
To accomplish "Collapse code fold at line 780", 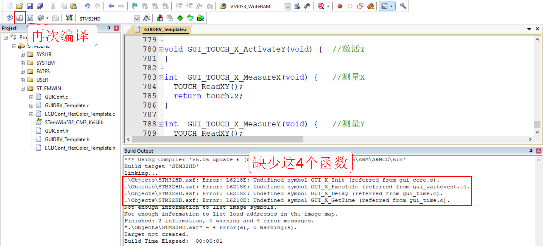I will (x=161, y=49).
